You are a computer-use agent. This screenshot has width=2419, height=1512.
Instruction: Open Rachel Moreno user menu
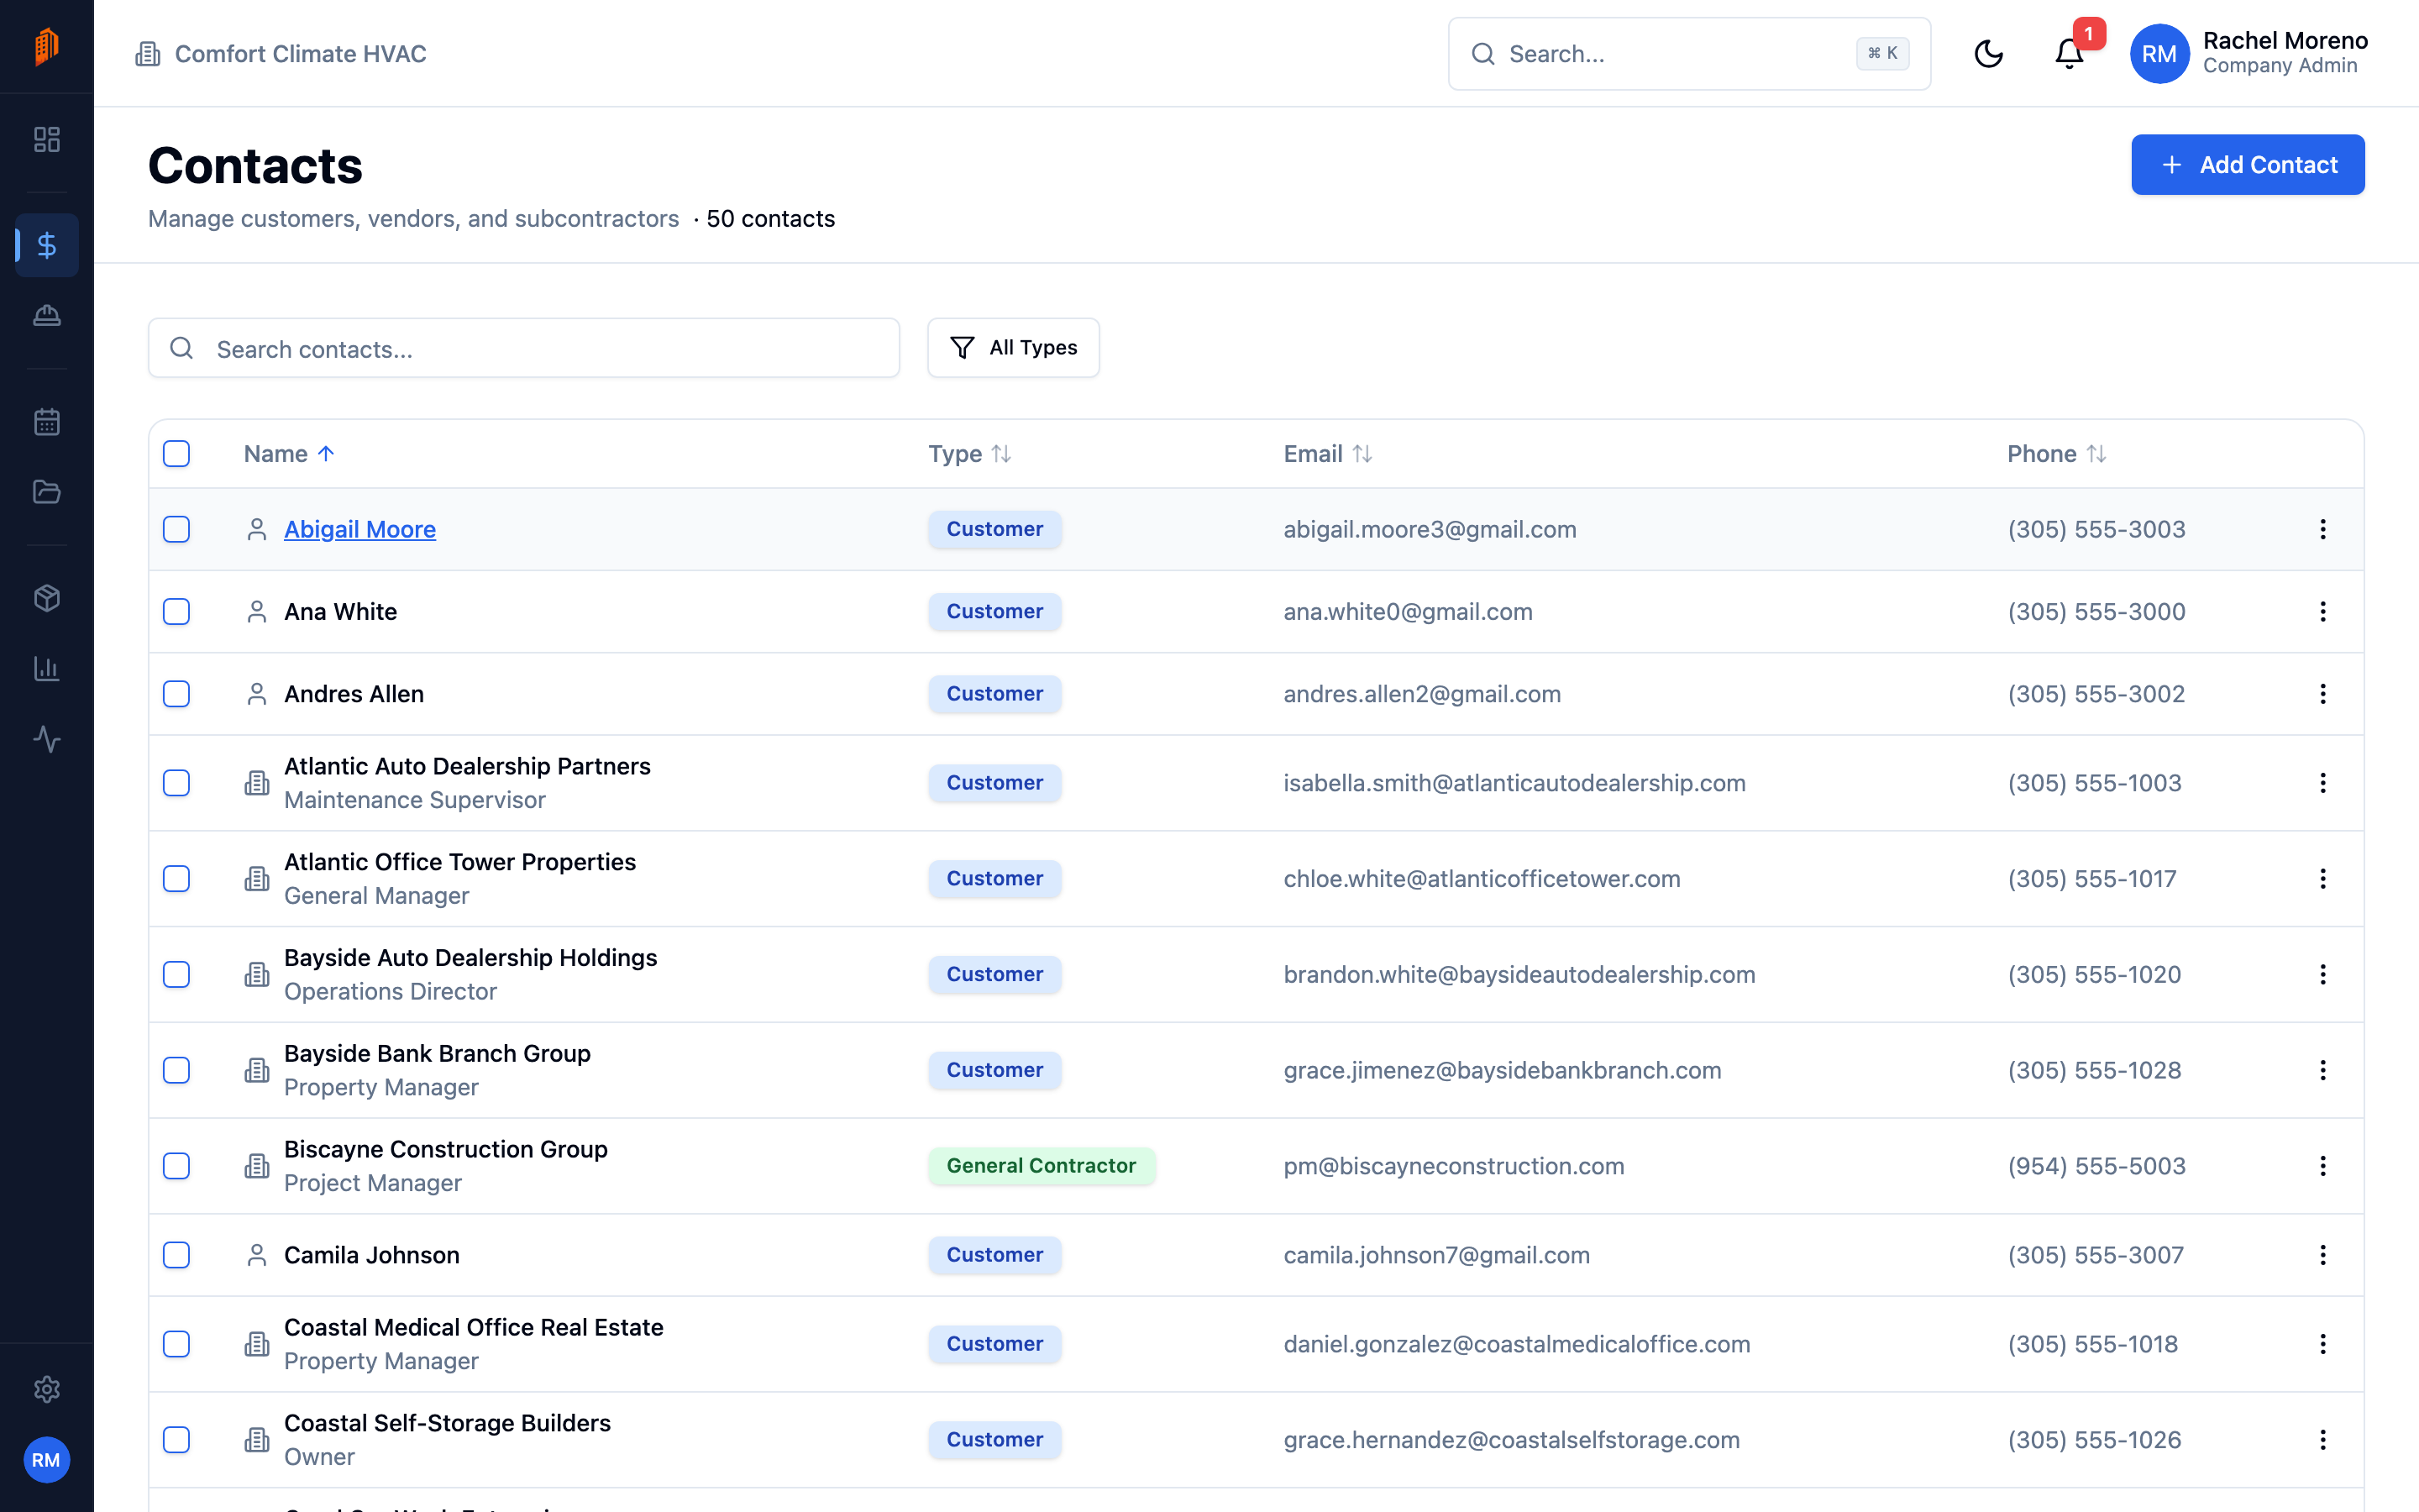point(2249,54)
